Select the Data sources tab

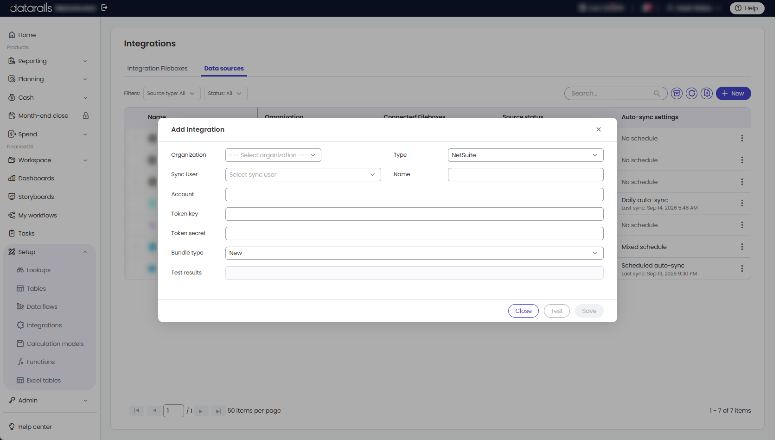(224, 68)
